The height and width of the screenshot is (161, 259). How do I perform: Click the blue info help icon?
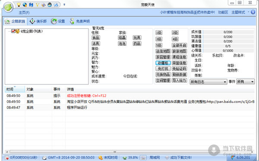tap(253, 12)
